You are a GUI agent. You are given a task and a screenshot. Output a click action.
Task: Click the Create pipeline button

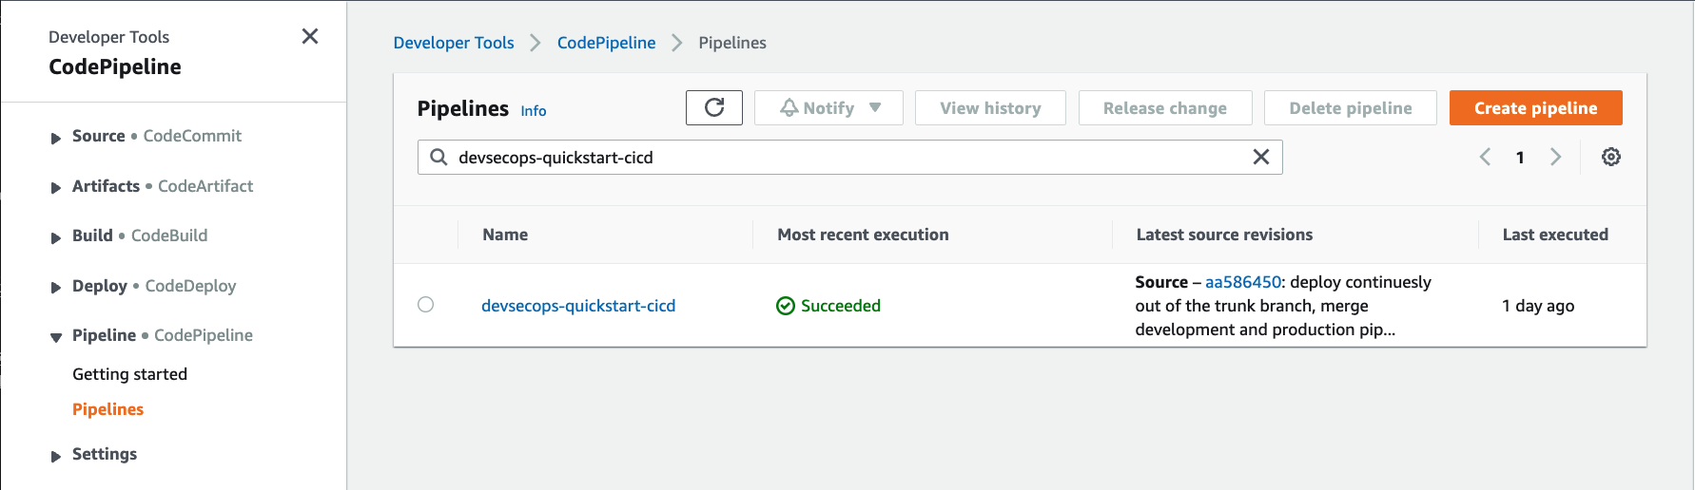pos(1535,107)
